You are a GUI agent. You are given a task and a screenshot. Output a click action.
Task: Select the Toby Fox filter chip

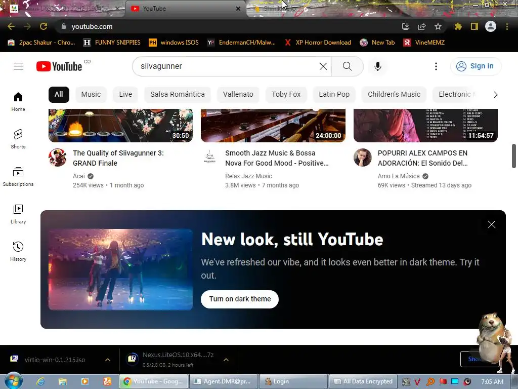pyautogui.click(x=286, y=95)
